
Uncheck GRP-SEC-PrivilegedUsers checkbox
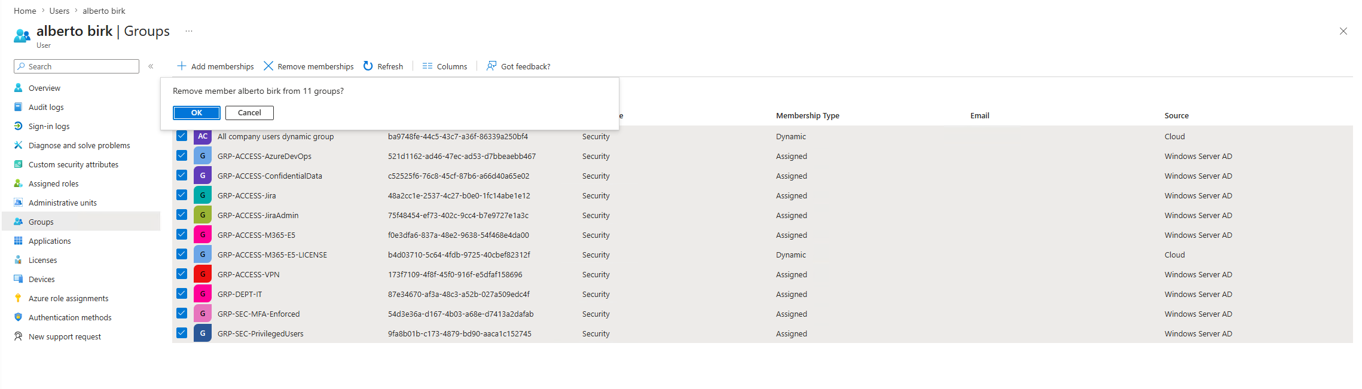click(182, 333)
